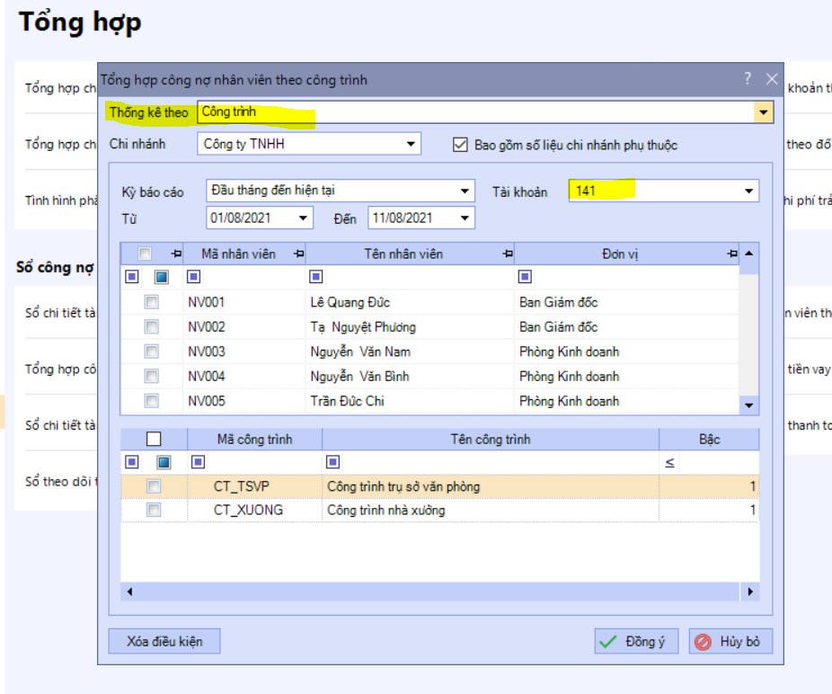
Task: Click the Hủy bỏ button
Action: tap(730, 642)
